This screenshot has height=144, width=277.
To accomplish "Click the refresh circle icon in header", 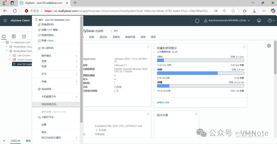I will tap(197, 21).
